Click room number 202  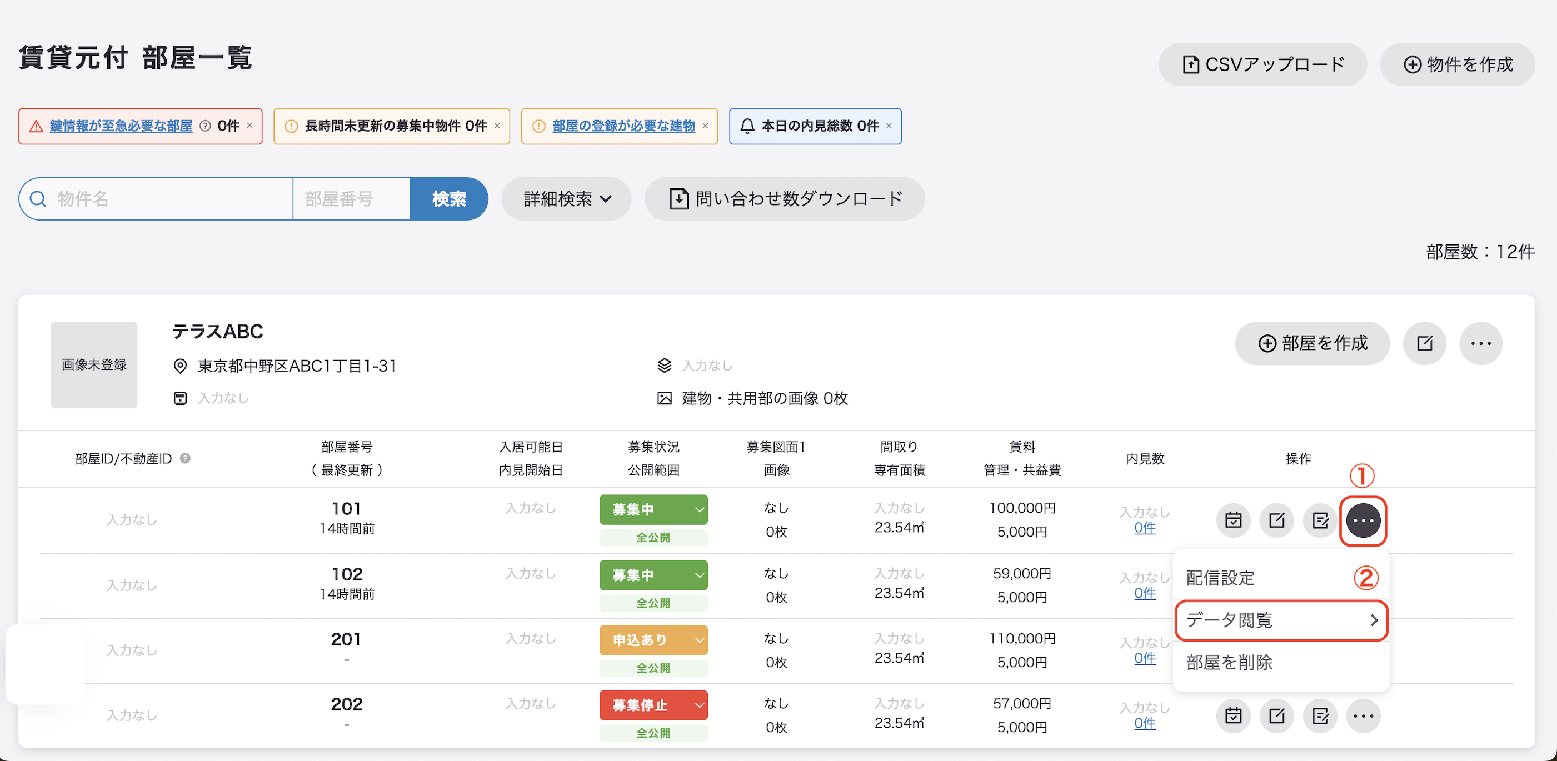[347, 704]
